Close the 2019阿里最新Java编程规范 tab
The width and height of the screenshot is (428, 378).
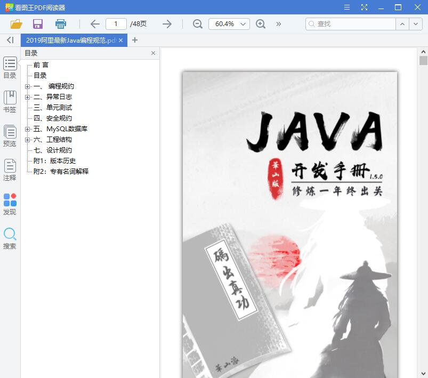pos(121,40)
